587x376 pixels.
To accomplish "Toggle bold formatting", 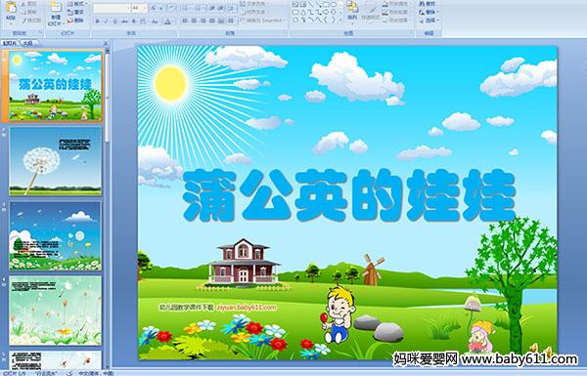I will [x=97, y=21].
